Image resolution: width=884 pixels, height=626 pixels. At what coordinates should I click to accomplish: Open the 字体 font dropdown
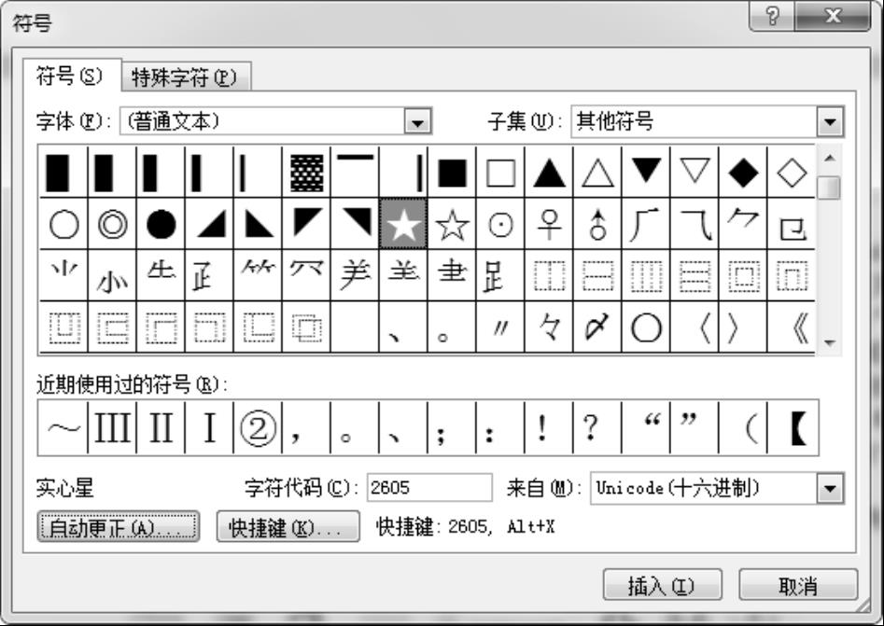[419, 121]
